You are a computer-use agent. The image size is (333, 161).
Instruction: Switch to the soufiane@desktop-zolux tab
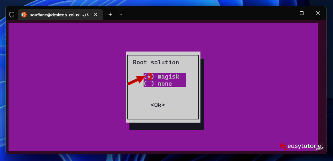[x=60, y=15]
